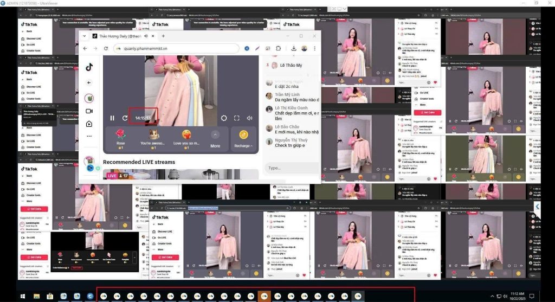Click Get Coins in window with highlighted URL
The width and height of the screenshot is (555, 302).
click(x=165, y=258)
